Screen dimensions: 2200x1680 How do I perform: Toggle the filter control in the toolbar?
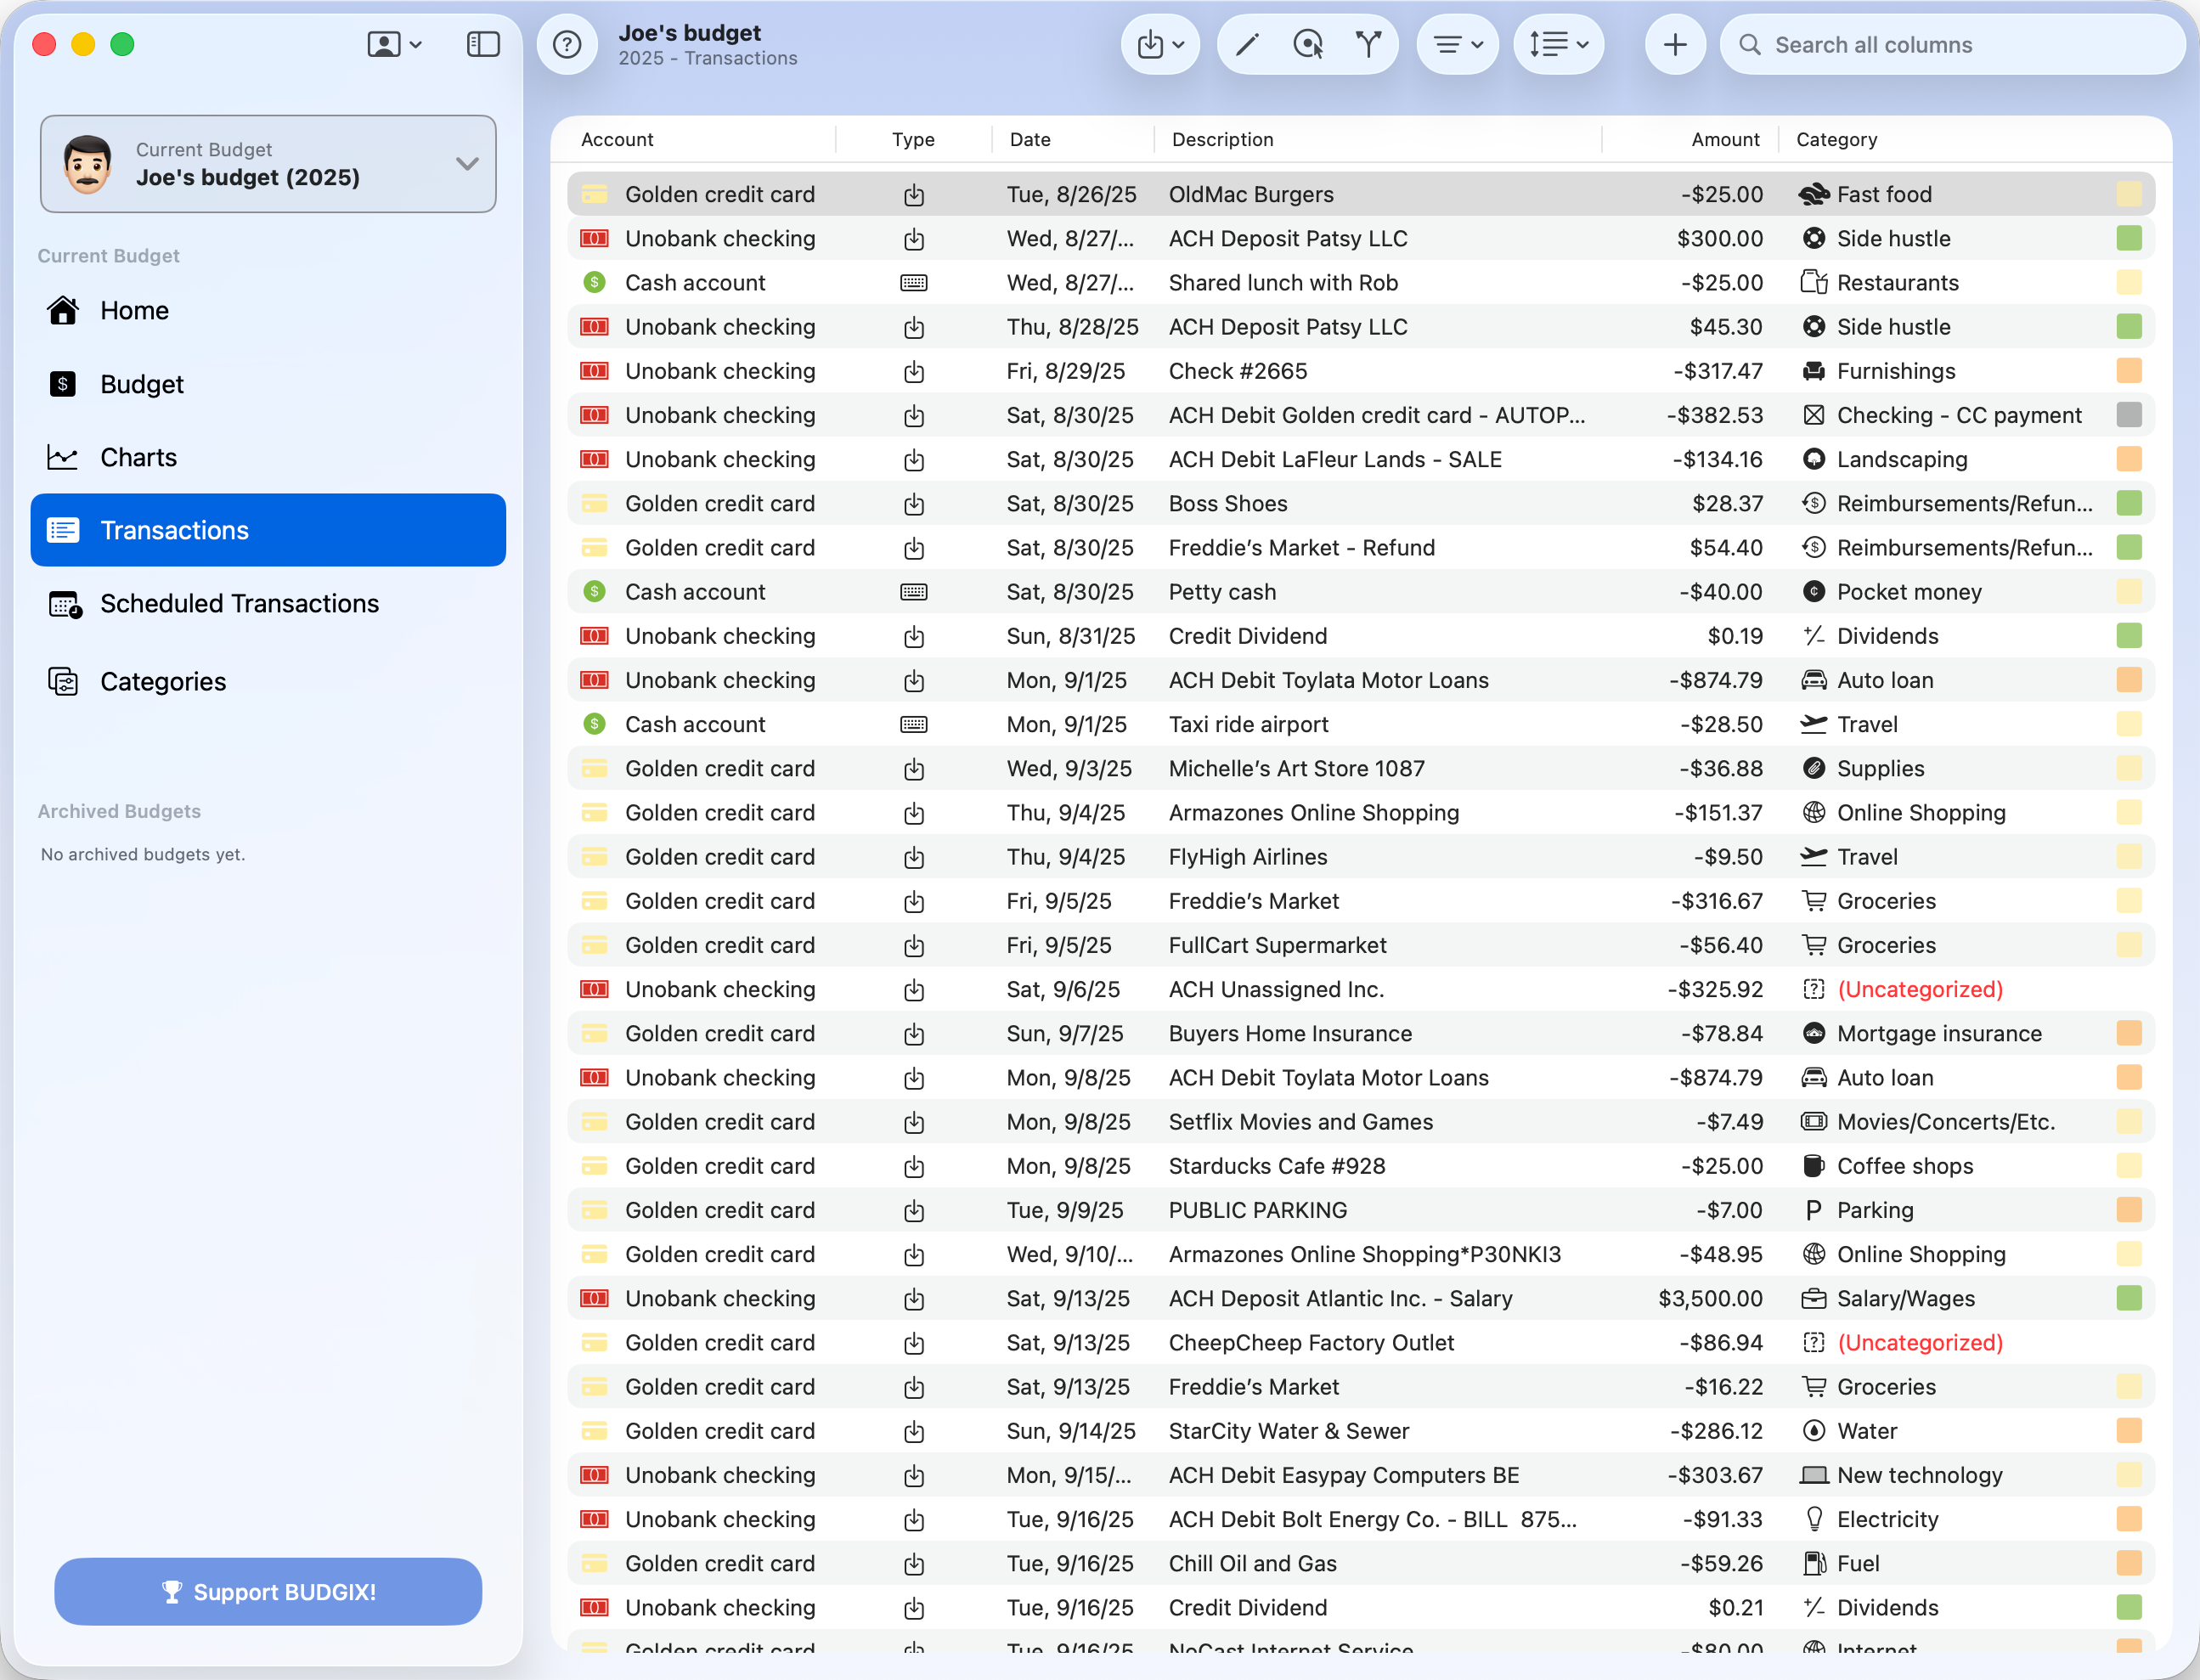(x=1457, y=44)
